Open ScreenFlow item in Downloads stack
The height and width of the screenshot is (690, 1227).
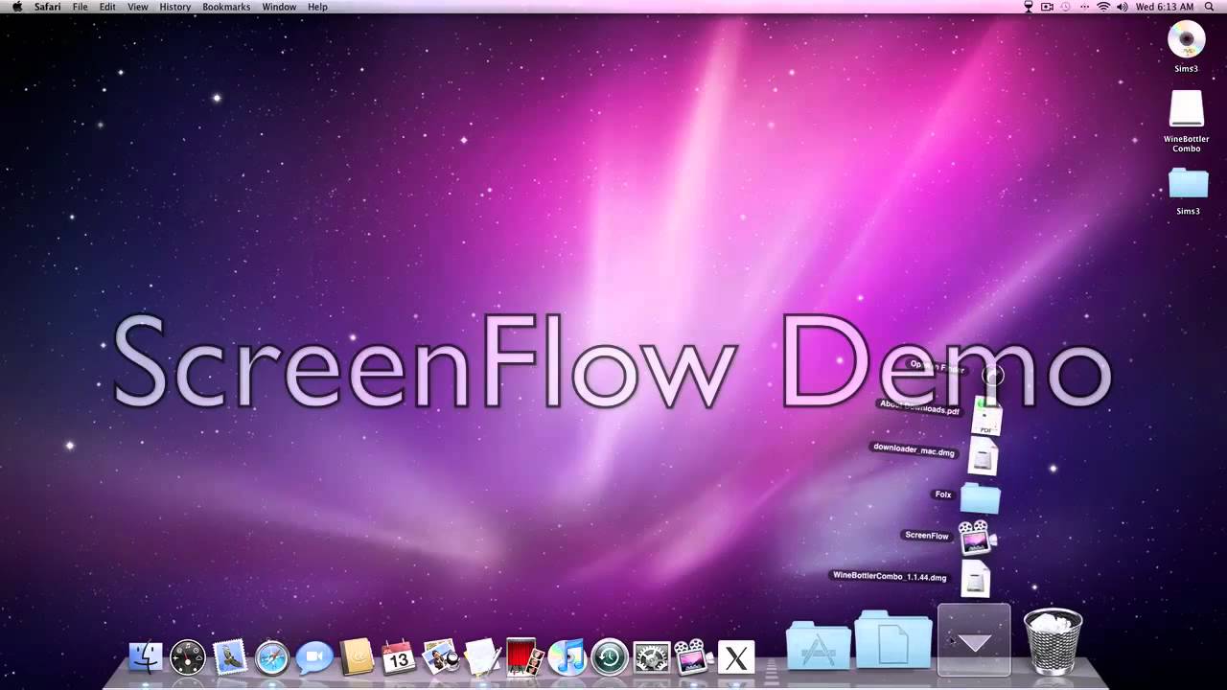(x=976, y=538)
